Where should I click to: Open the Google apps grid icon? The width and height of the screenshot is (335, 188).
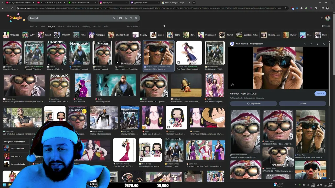click(322, 18)
